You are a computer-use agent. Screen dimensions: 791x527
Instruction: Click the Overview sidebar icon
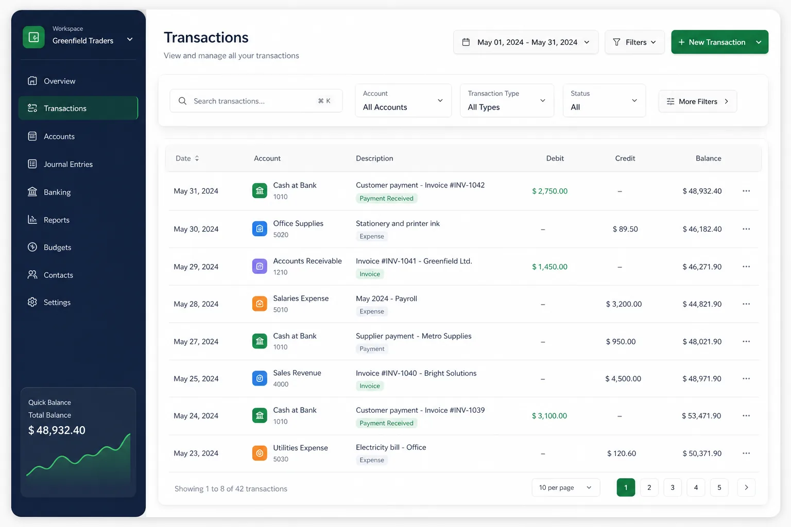[x=32, y=81]
